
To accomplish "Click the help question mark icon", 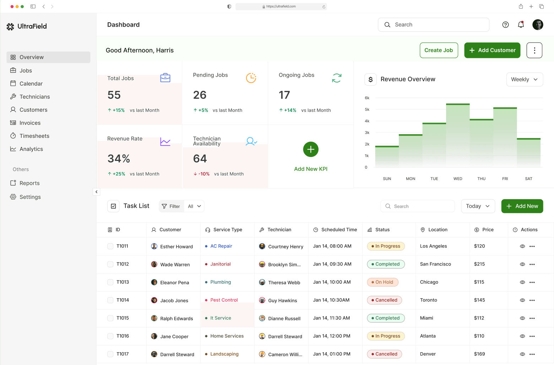I will (505, 24).
